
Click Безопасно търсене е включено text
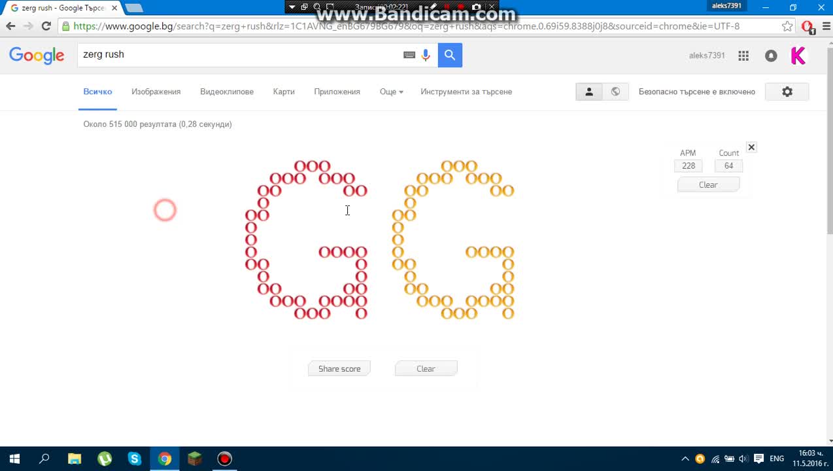(697, 92)
